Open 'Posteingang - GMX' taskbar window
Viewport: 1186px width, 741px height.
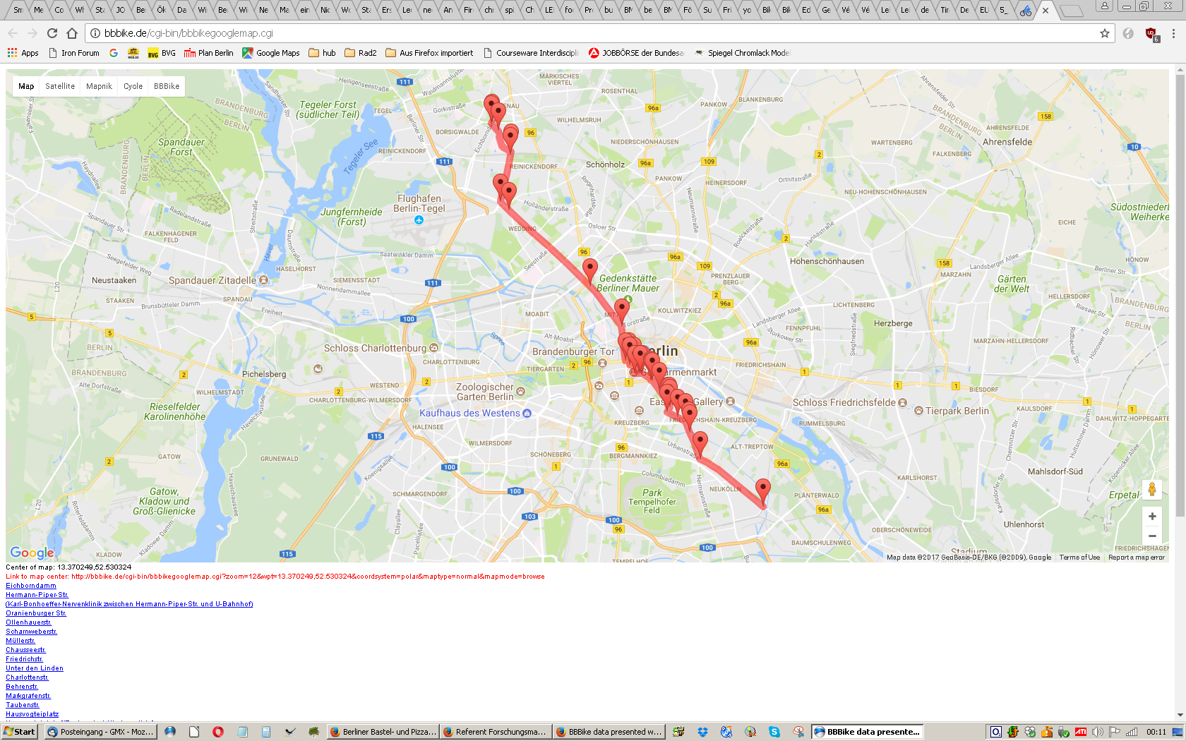coord(100,732)
